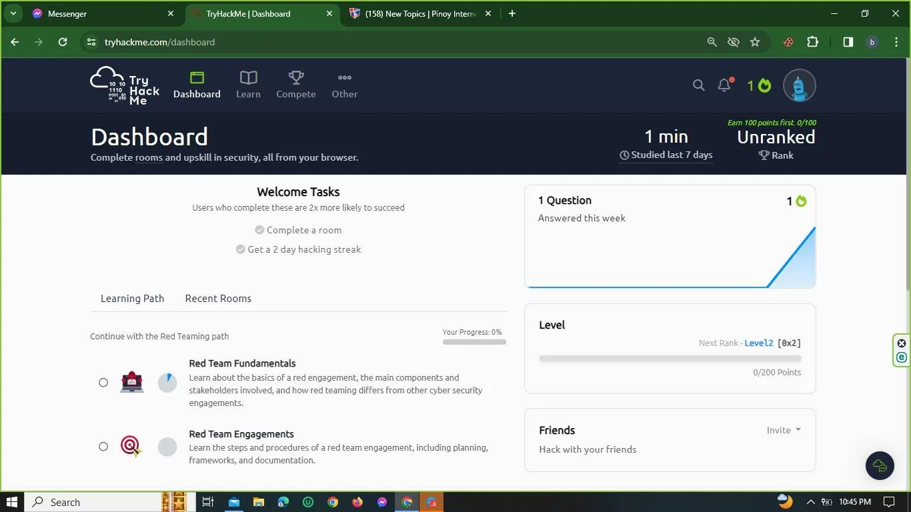Select the Red Team Fundamentals radio button
Image resolution: width=911 pixels, height=512 pixels.
[x=103, y=383]
